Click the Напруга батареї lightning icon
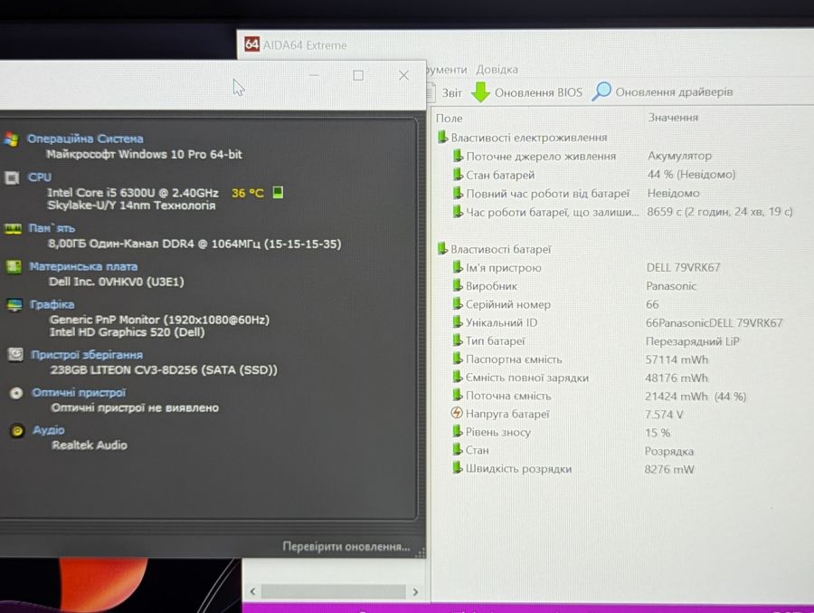Viewport: 814px width, 613px height. [x=457, y=414]
